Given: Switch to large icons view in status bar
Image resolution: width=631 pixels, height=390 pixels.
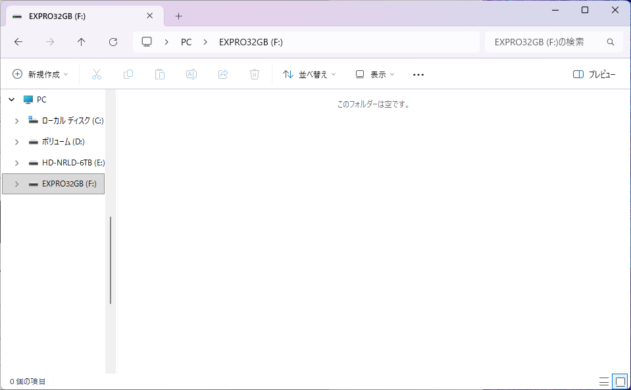Looking at the screenshot, I should click(619, 381).
